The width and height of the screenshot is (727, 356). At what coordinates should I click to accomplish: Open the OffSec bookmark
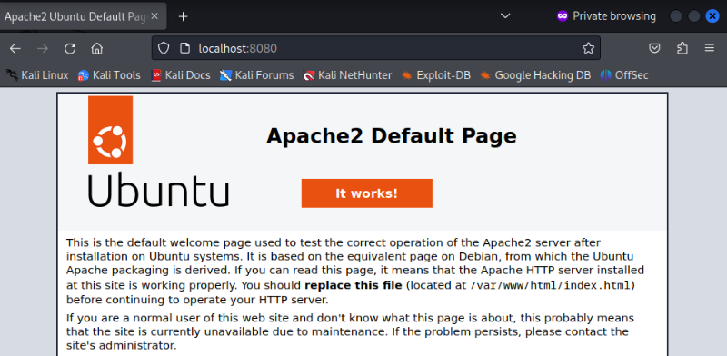[624, 75]
